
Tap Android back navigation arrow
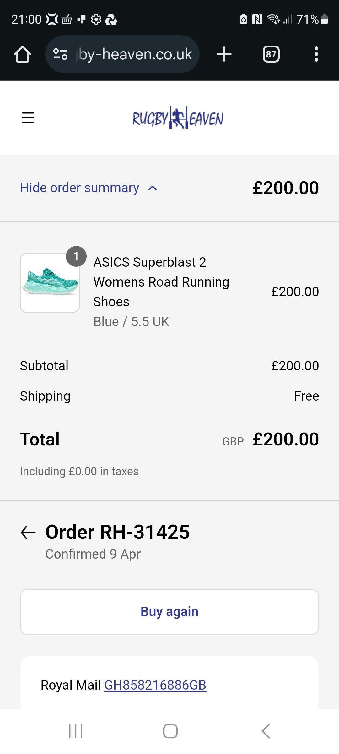[266, 731]
